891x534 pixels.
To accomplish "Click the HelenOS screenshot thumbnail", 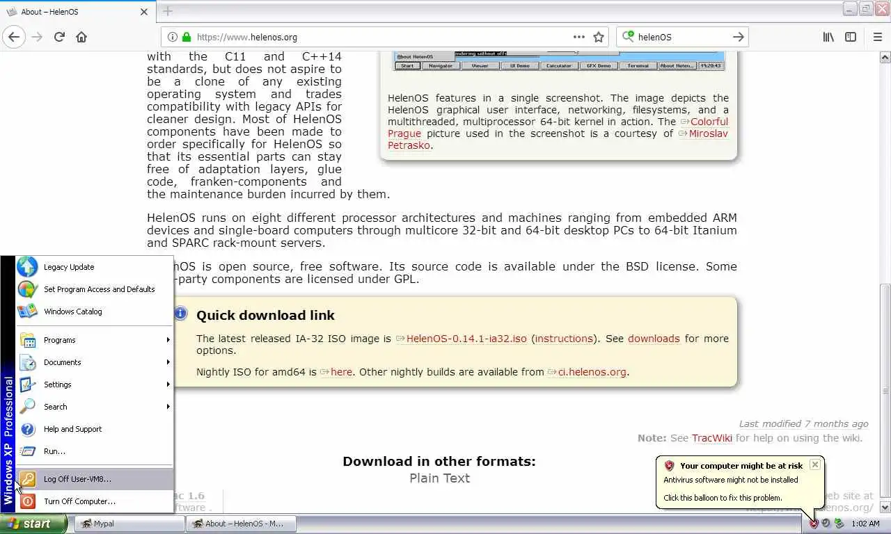I will point(558,61).
